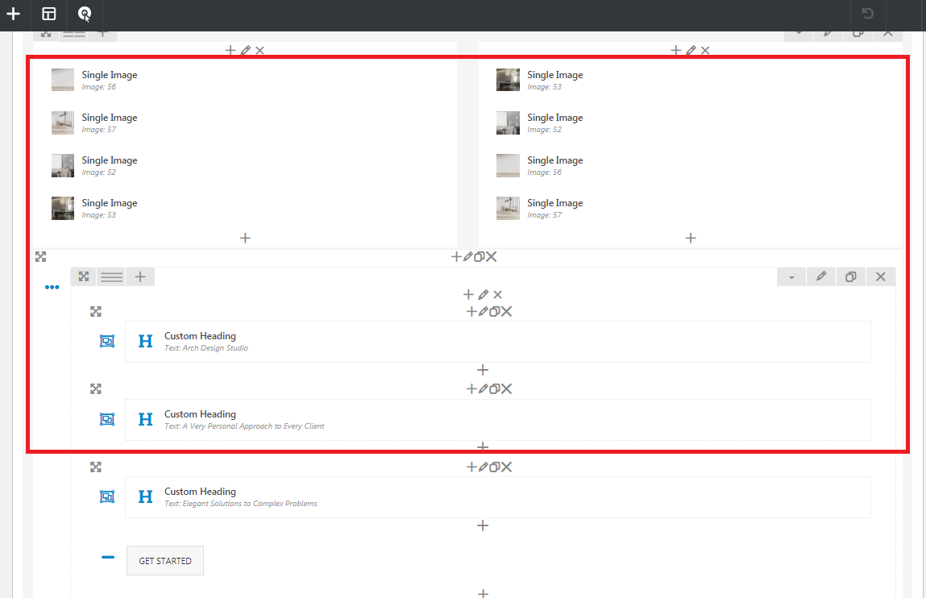Delete right image column using its X icon
The height and width of the screenshot is (598, 926).
[x=705, y=51]
